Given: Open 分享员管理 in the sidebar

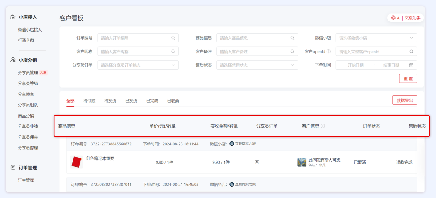Looking at the screenshot, I should coord(28,73).
